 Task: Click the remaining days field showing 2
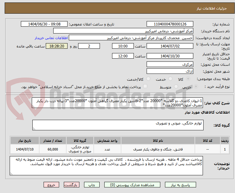(x=89, y=46)
